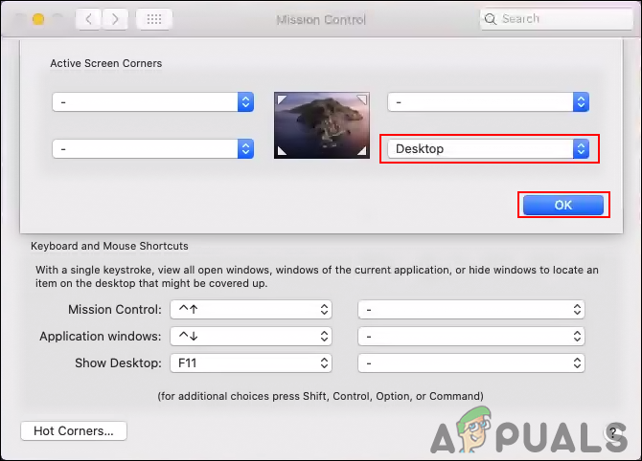Click the 'Mission Control:' label
The image size is (642, 461).
(x=115, y=309)
